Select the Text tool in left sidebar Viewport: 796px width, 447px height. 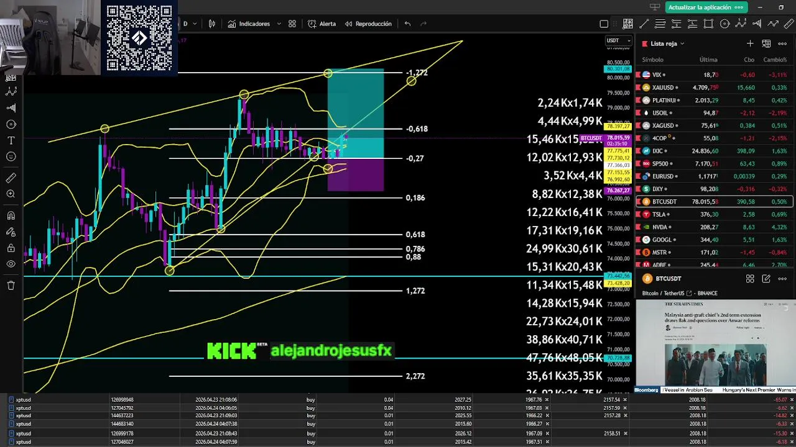11,141
